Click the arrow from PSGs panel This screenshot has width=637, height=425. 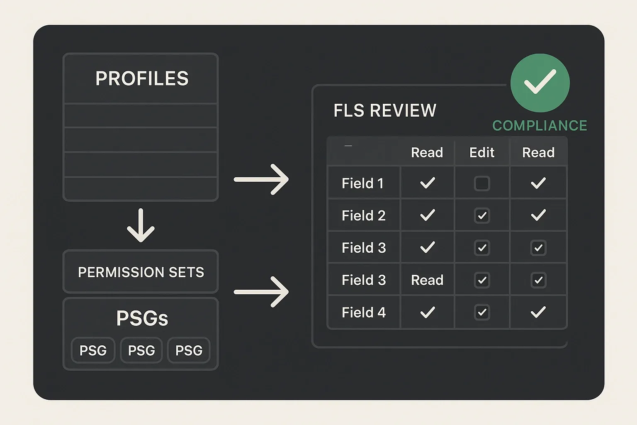261,292
